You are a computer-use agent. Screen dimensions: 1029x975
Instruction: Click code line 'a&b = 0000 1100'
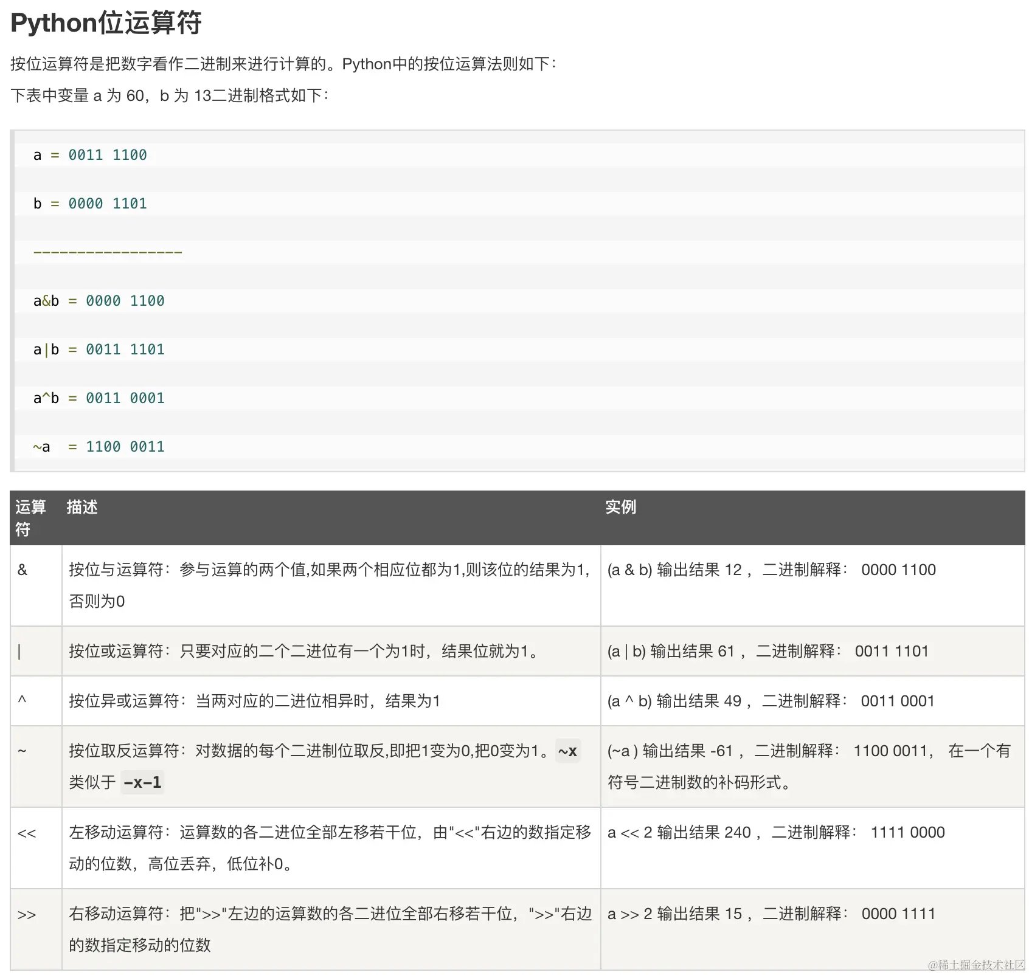(99, 301)
